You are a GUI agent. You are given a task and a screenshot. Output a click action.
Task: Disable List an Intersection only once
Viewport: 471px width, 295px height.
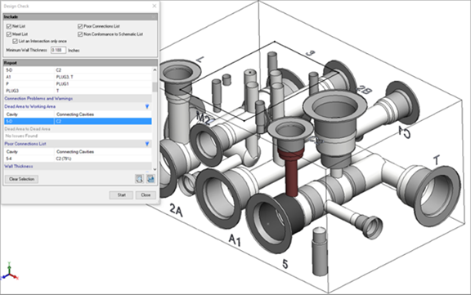tap(15, 41)
